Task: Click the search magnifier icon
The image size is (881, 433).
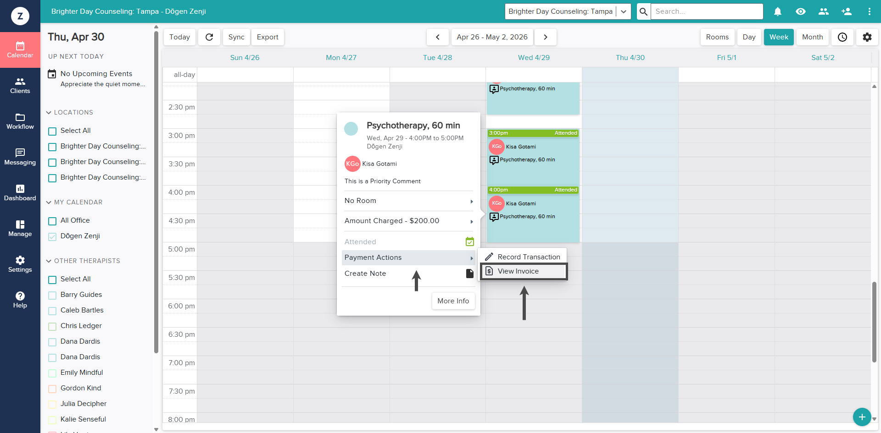Action: [x=644, y=11]
